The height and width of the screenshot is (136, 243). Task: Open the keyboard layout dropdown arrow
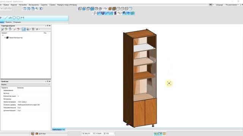tap(213, 5)
